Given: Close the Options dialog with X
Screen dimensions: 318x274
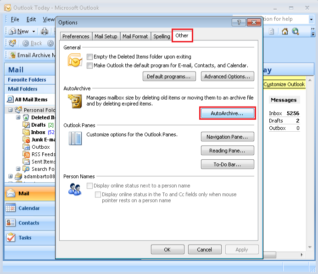Looking at the screenshot, I should point(254,22).
